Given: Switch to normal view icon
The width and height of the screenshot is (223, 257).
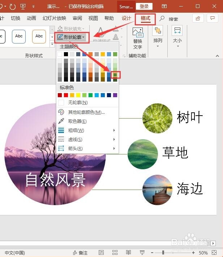Looking at the screenshot, I should pyautogui.click(x=101, y=252).
